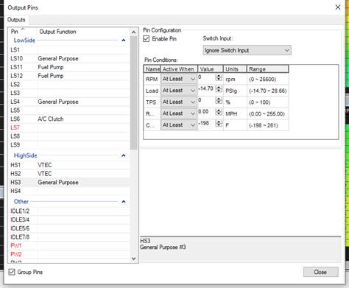Select the HS2 VTEC row
This screenshot has width=349, height=288.
click(69, 174)
